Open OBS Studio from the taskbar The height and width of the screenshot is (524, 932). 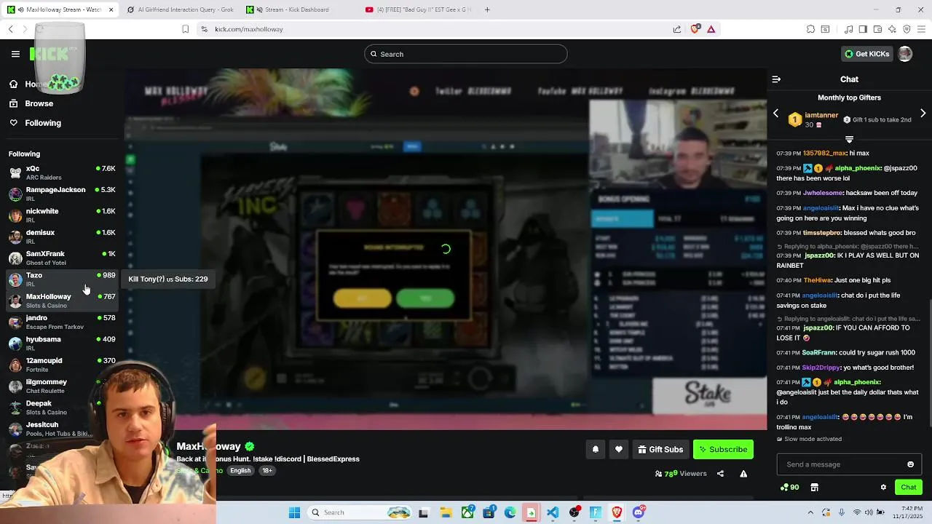574,512
